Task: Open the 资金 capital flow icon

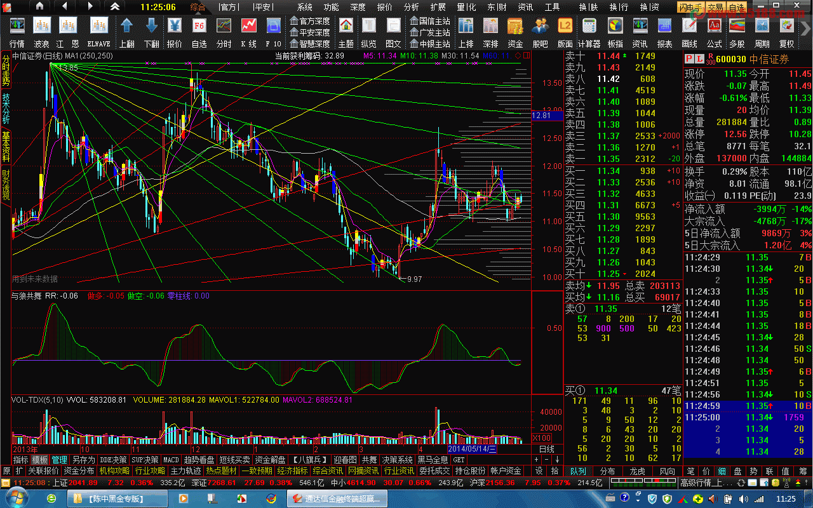Action: 515,26
